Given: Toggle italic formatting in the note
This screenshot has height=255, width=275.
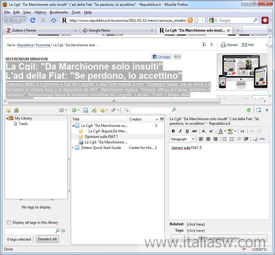Looking at the screenshot, I should [x=180, y=131].
